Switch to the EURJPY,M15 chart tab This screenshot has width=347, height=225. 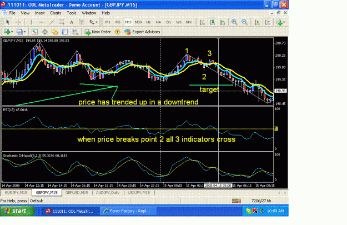tap(16, 193)
